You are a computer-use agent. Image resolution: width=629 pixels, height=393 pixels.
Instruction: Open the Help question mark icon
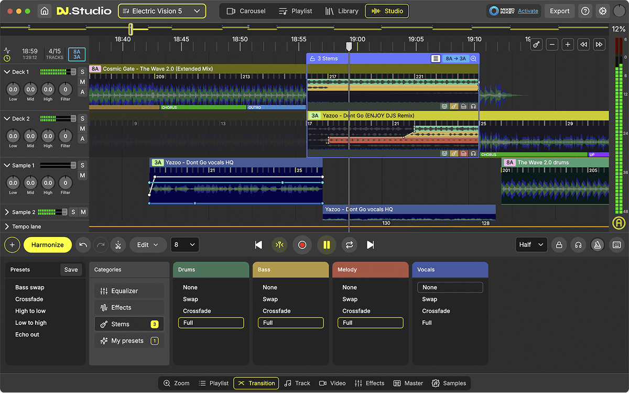(x=585, y=11)
